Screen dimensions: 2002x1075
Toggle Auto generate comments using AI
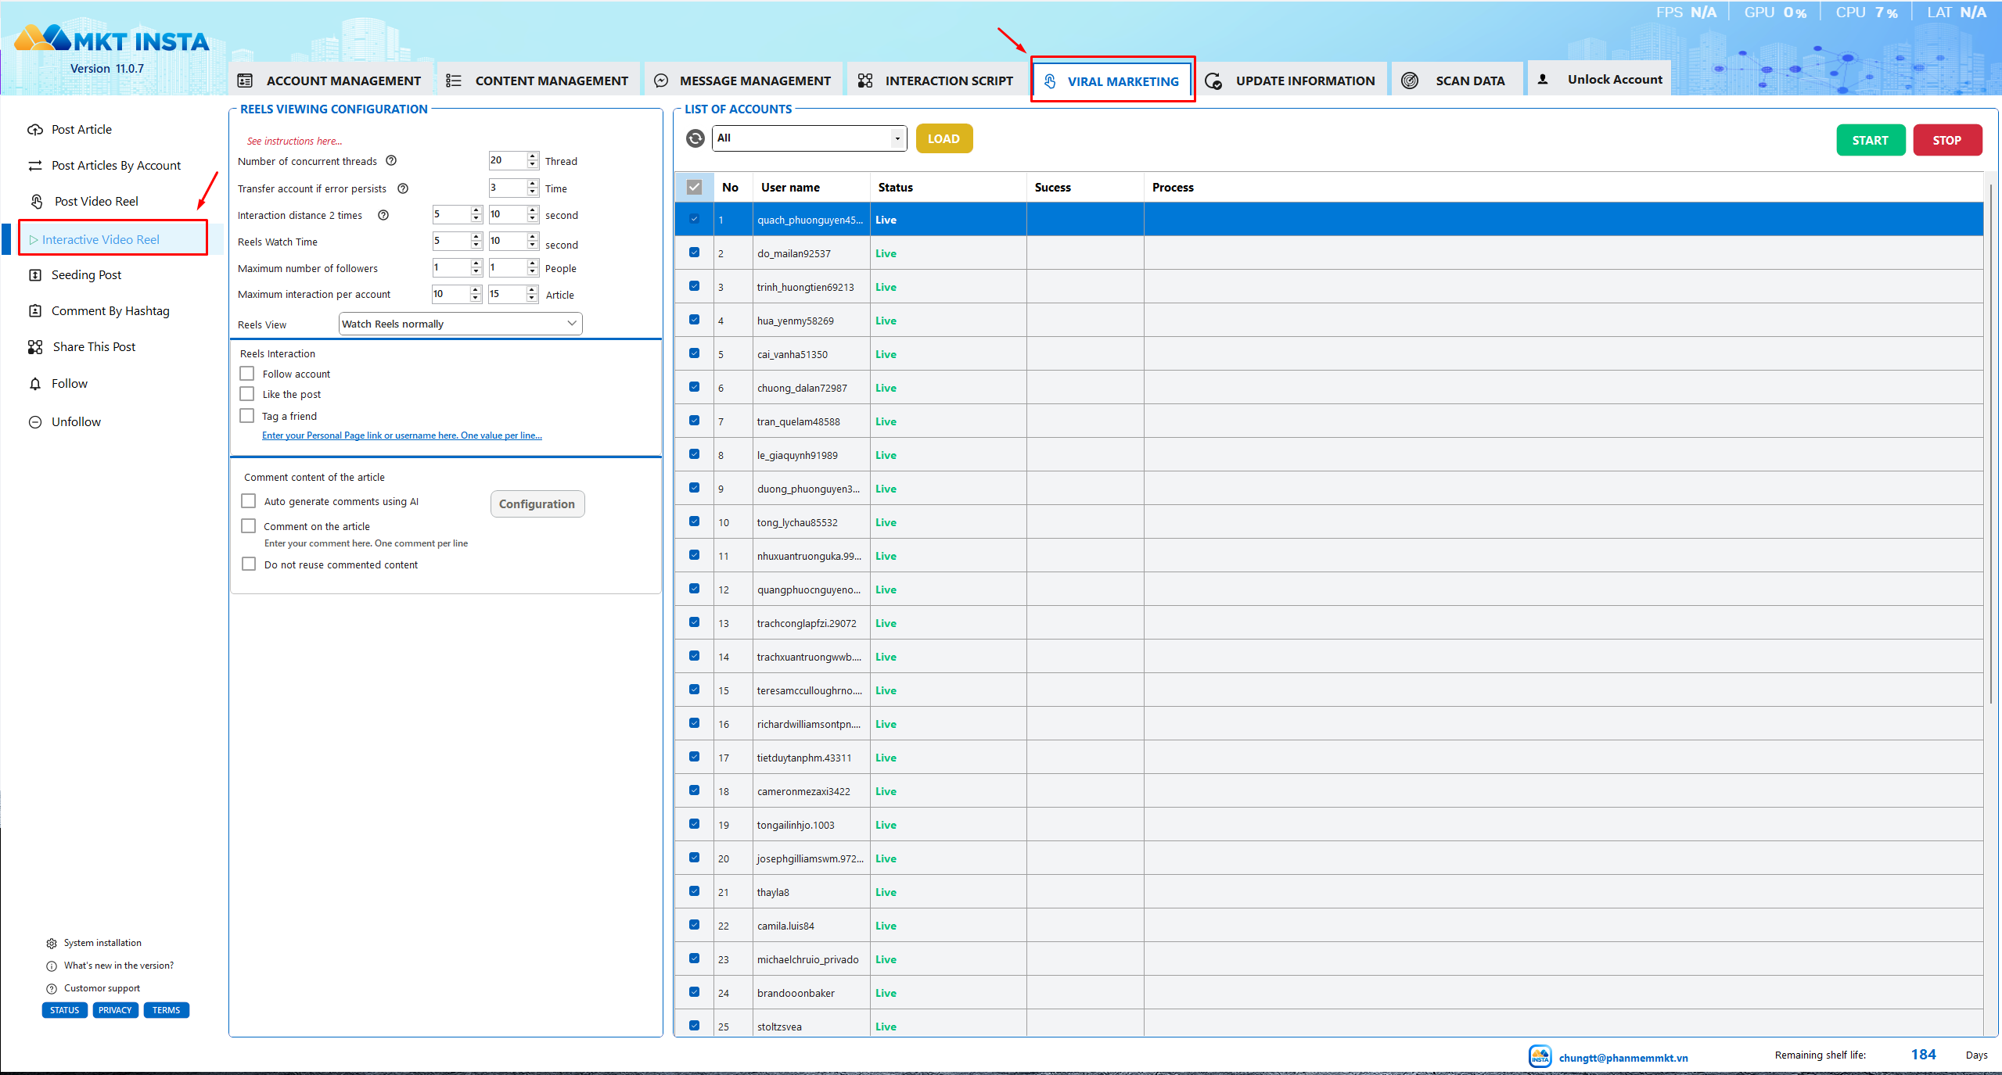249,501
